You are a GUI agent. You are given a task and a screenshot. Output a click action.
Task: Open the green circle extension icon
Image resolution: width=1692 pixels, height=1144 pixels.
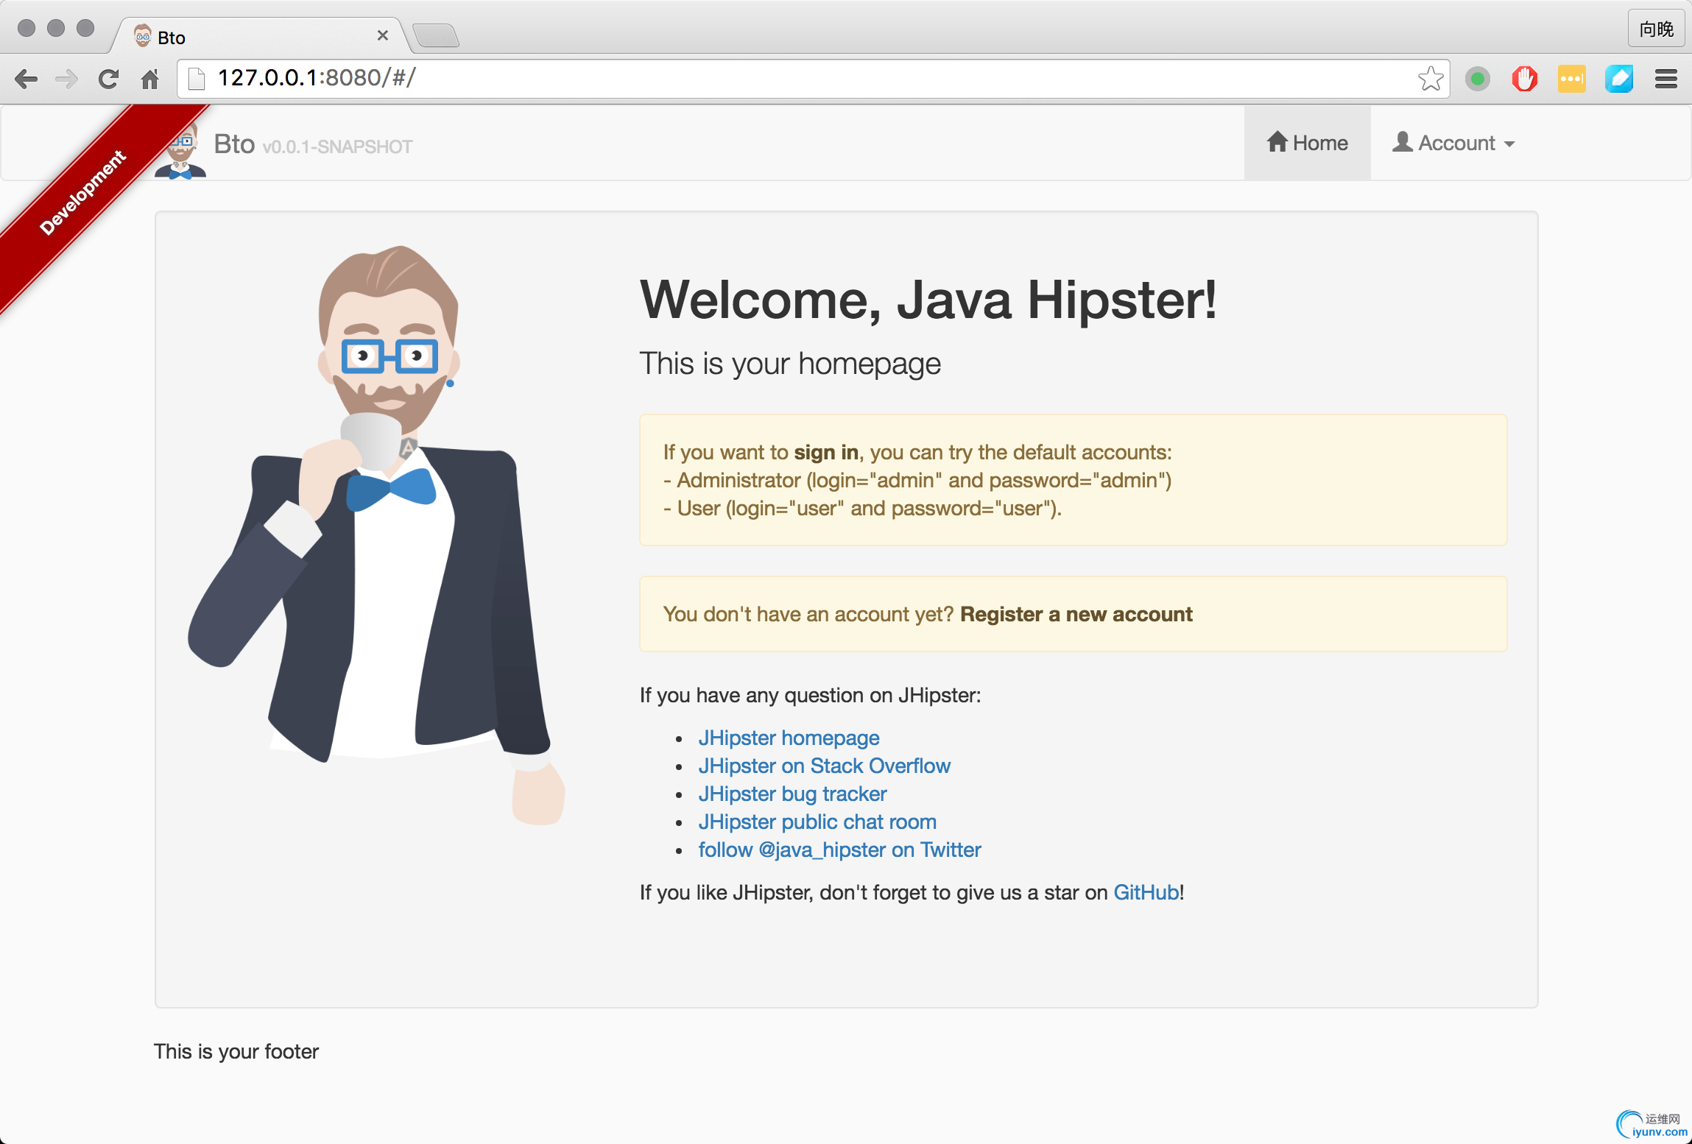click(1477, 79)
